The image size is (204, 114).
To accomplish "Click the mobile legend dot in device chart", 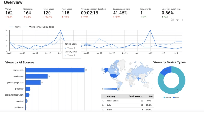I will point(174,98).
